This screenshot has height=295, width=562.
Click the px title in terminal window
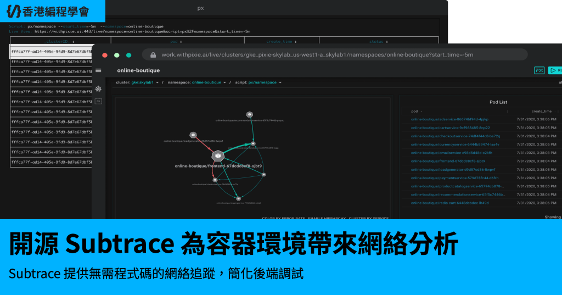(200, 8)
